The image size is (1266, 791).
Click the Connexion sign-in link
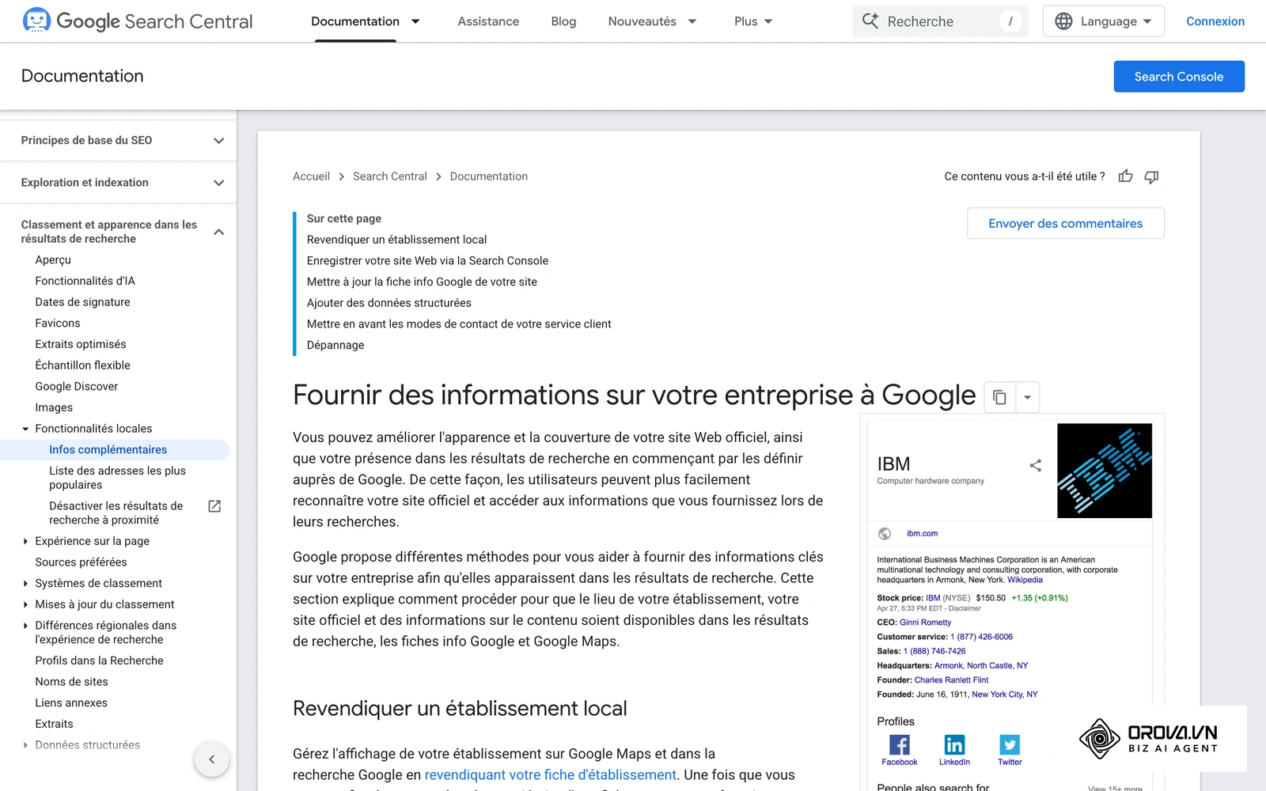[1215, 21]
